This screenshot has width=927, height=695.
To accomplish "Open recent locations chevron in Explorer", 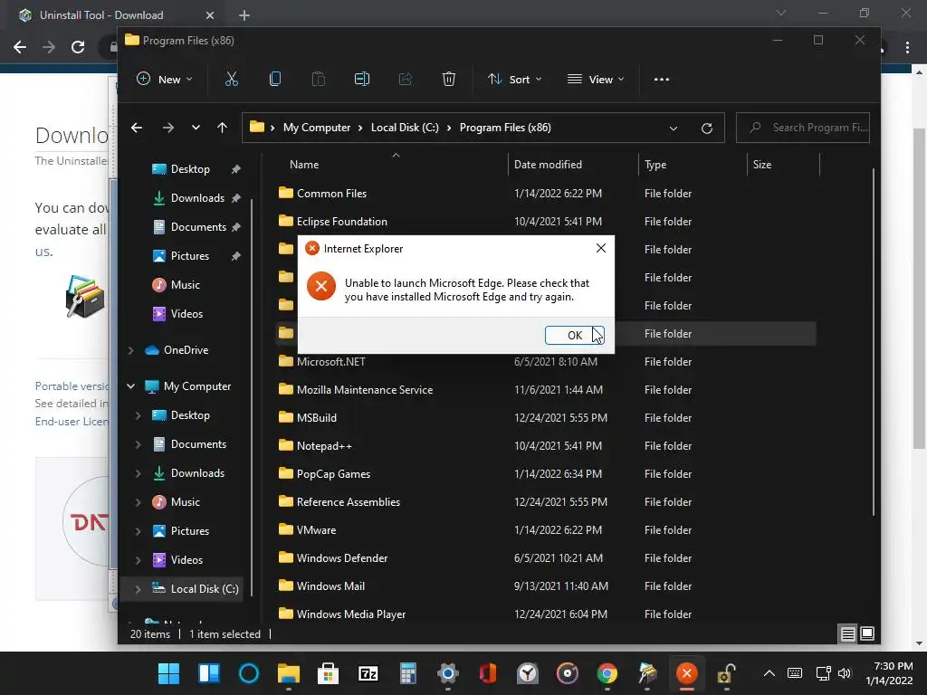I will pos(196,128).
